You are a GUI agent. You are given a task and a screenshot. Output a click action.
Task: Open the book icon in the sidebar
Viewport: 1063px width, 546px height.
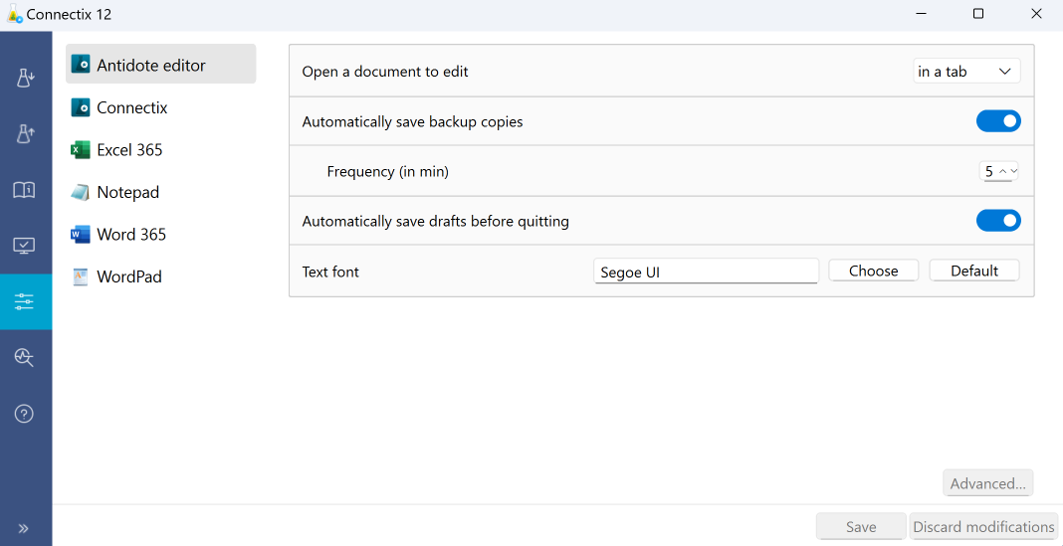click(x=25, y=190)
